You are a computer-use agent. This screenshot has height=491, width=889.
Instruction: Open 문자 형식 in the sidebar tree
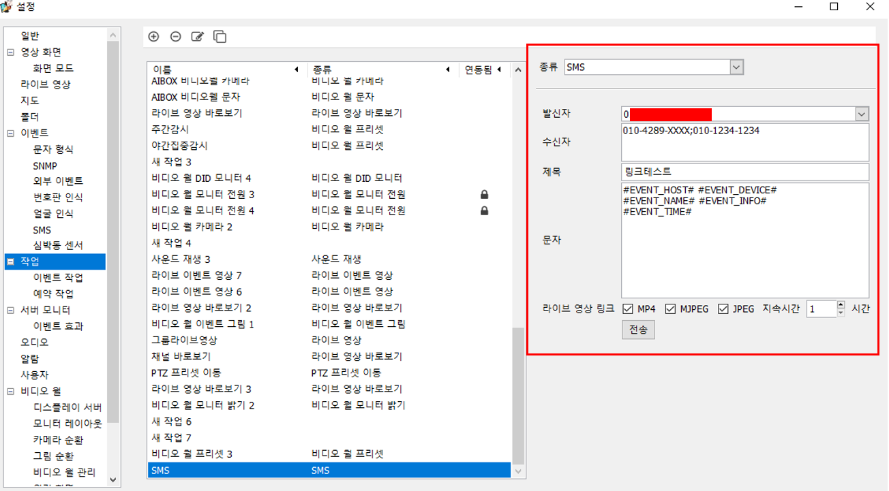pos(53,149)
